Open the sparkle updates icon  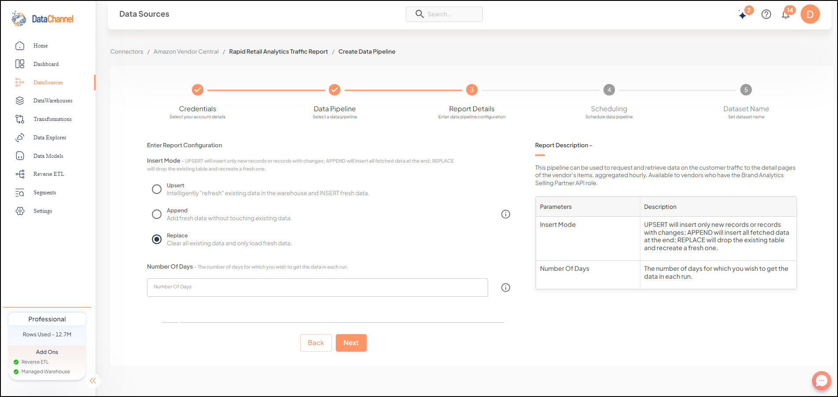pyautogui.click(x=743, y=15)
